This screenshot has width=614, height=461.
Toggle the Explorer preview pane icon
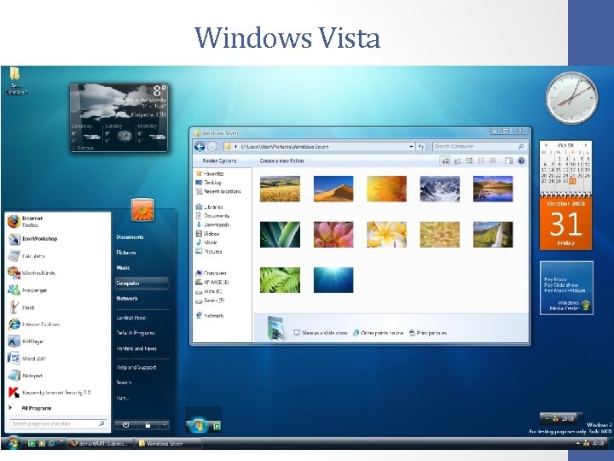pos(508,160)
